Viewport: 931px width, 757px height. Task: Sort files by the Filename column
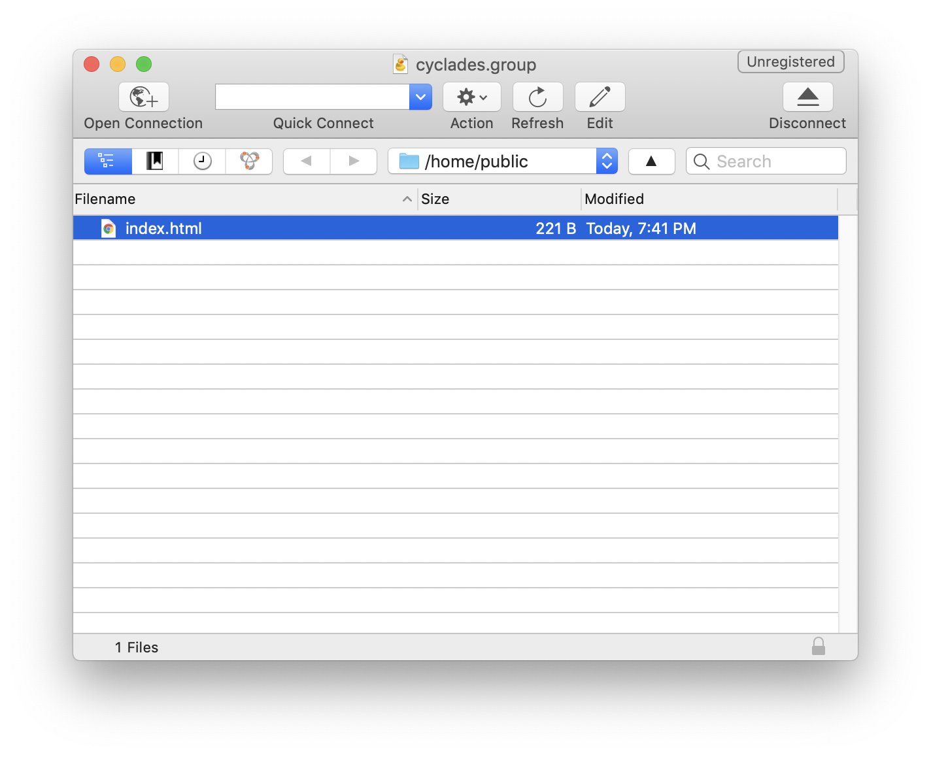(x=242, y=199)
